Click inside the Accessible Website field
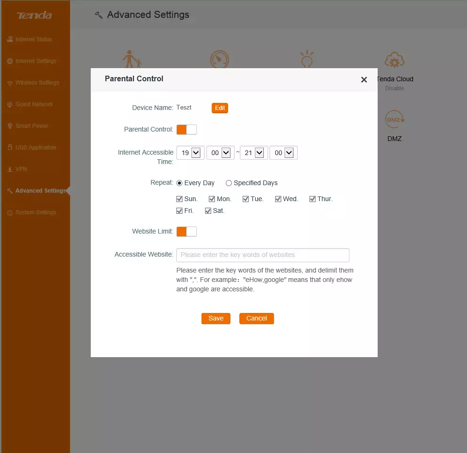 click(262, 255)
